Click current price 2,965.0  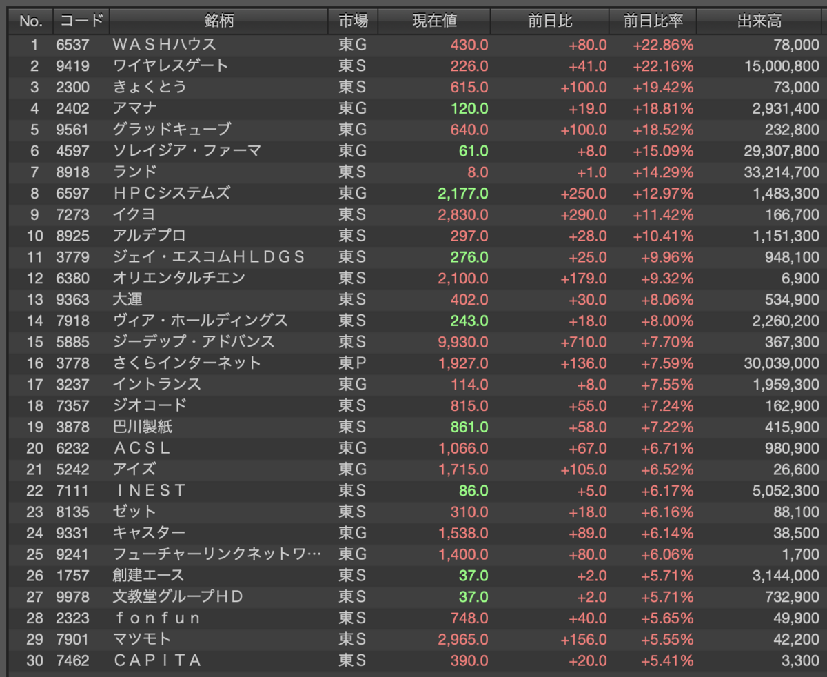point(463,639)
